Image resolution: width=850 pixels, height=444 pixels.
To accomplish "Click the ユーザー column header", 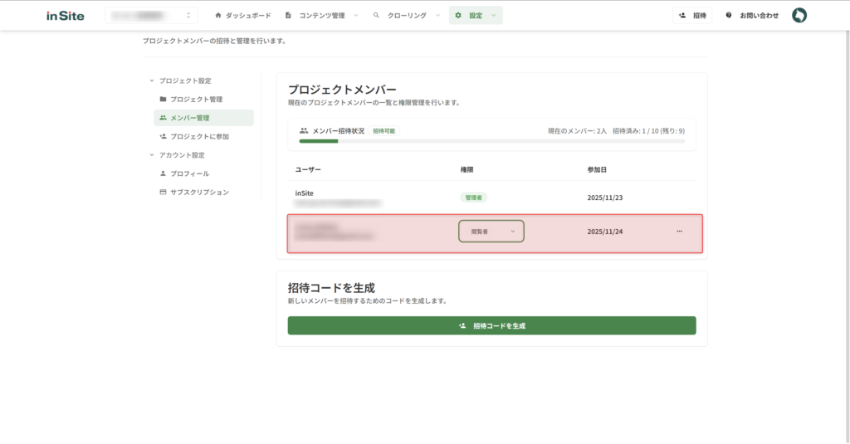I will pos(308,169).
